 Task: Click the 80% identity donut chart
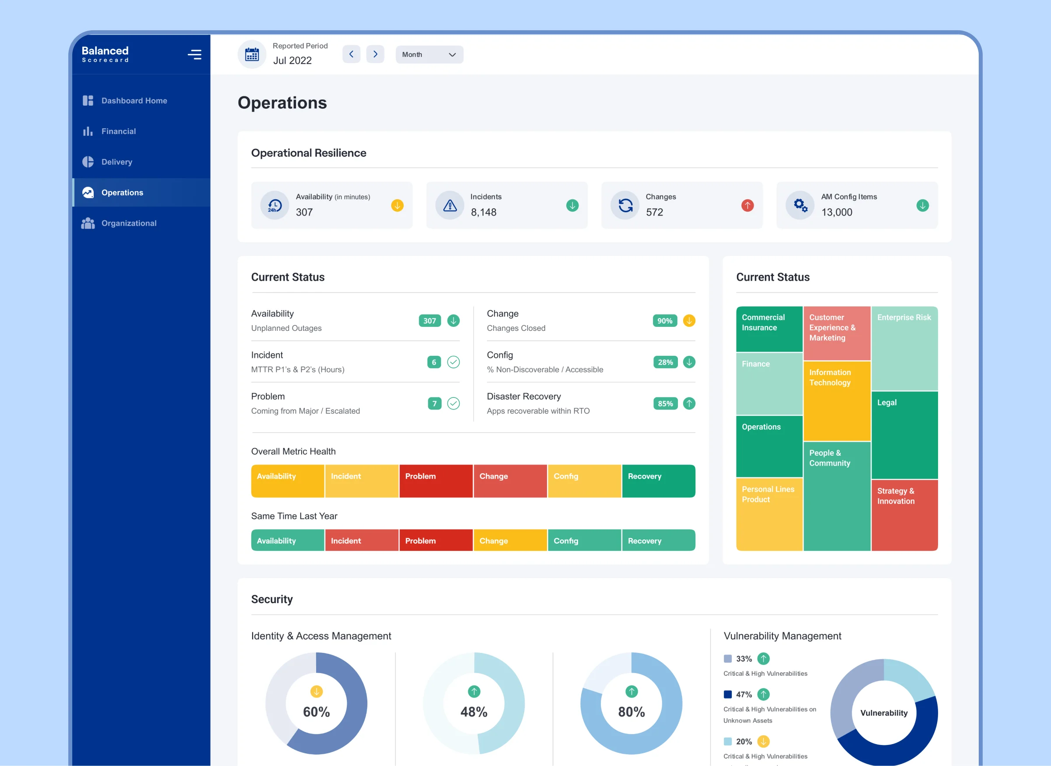pyautogui.click(x=631, y=703)
